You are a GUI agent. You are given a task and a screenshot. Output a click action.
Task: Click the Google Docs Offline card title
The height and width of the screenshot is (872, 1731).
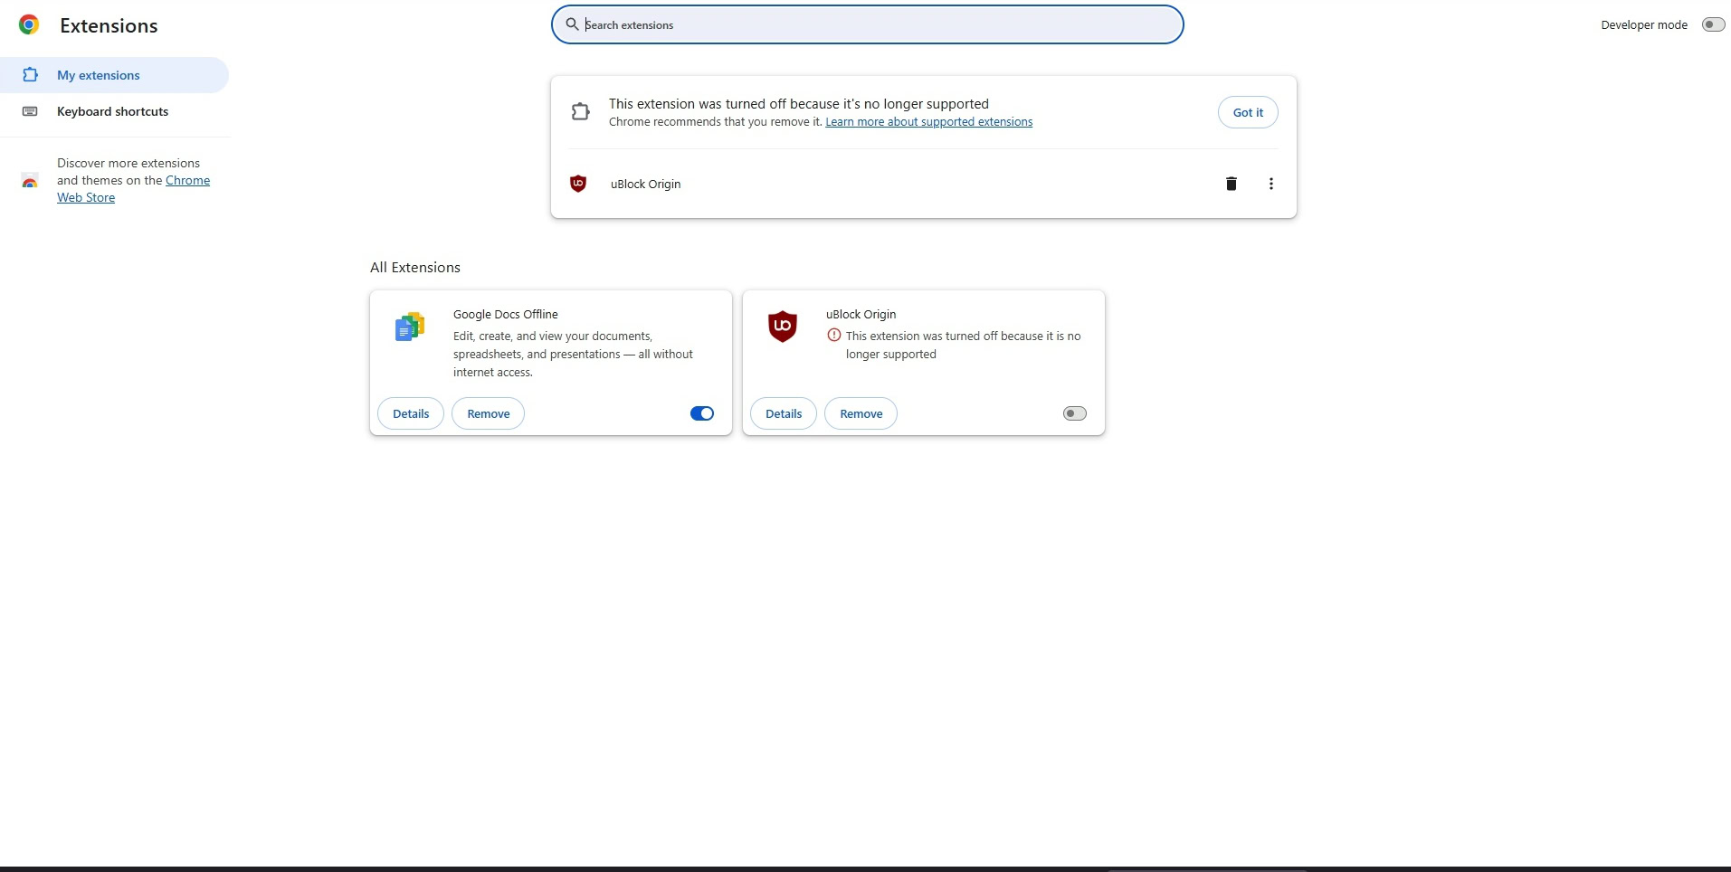[x=506, y=314]
